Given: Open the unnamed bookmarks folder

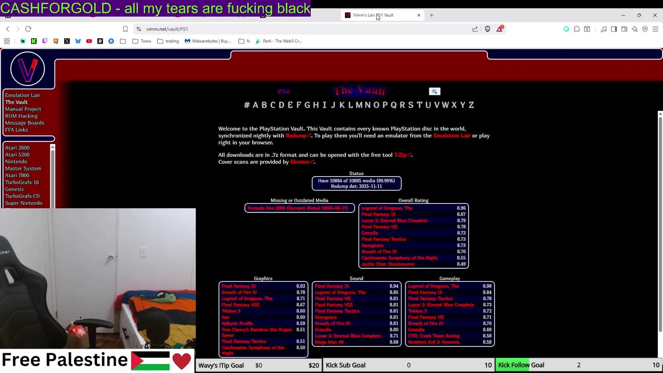Looking at the screenshot, I should pyautogui.click(x=123, y=41).
